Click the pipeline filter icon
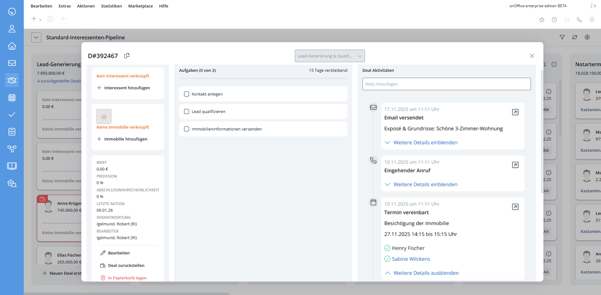The image size is (601, 295). (562, 37)
